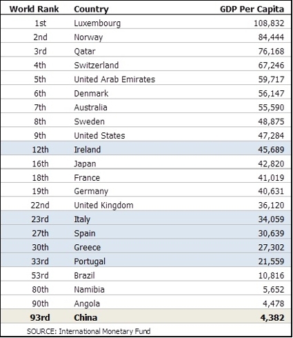
Task: Click the United Kingdom cell
Action: click(103, 206)
